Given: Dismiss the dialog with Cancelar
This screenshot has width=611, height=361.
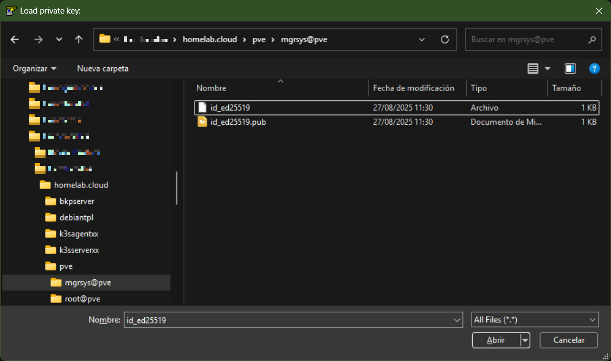Looking at the screenshot, I should click(x=568, y=340).
